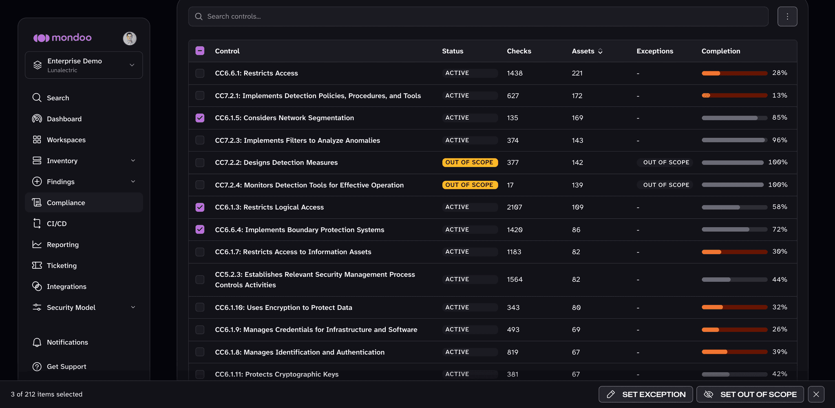Open the Compliance menu item
Screen dimensions: 835x408
[x=84, y=203]
